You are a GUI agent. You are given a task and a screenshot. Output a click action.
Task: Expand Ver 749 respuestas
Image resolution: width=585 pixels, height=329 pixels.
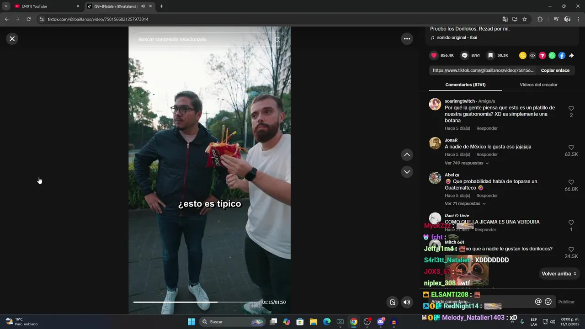(467, 163)
